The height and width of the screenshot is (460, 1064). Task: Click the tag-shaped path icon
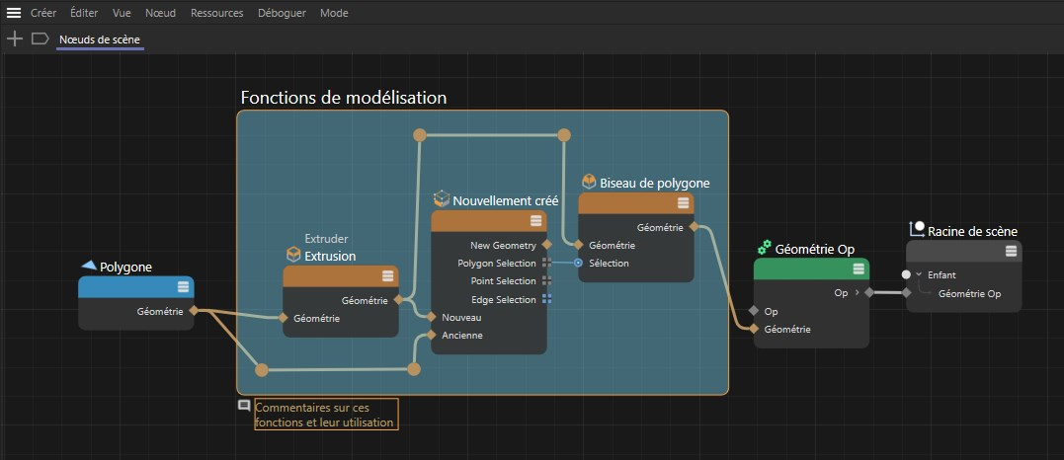41,38
